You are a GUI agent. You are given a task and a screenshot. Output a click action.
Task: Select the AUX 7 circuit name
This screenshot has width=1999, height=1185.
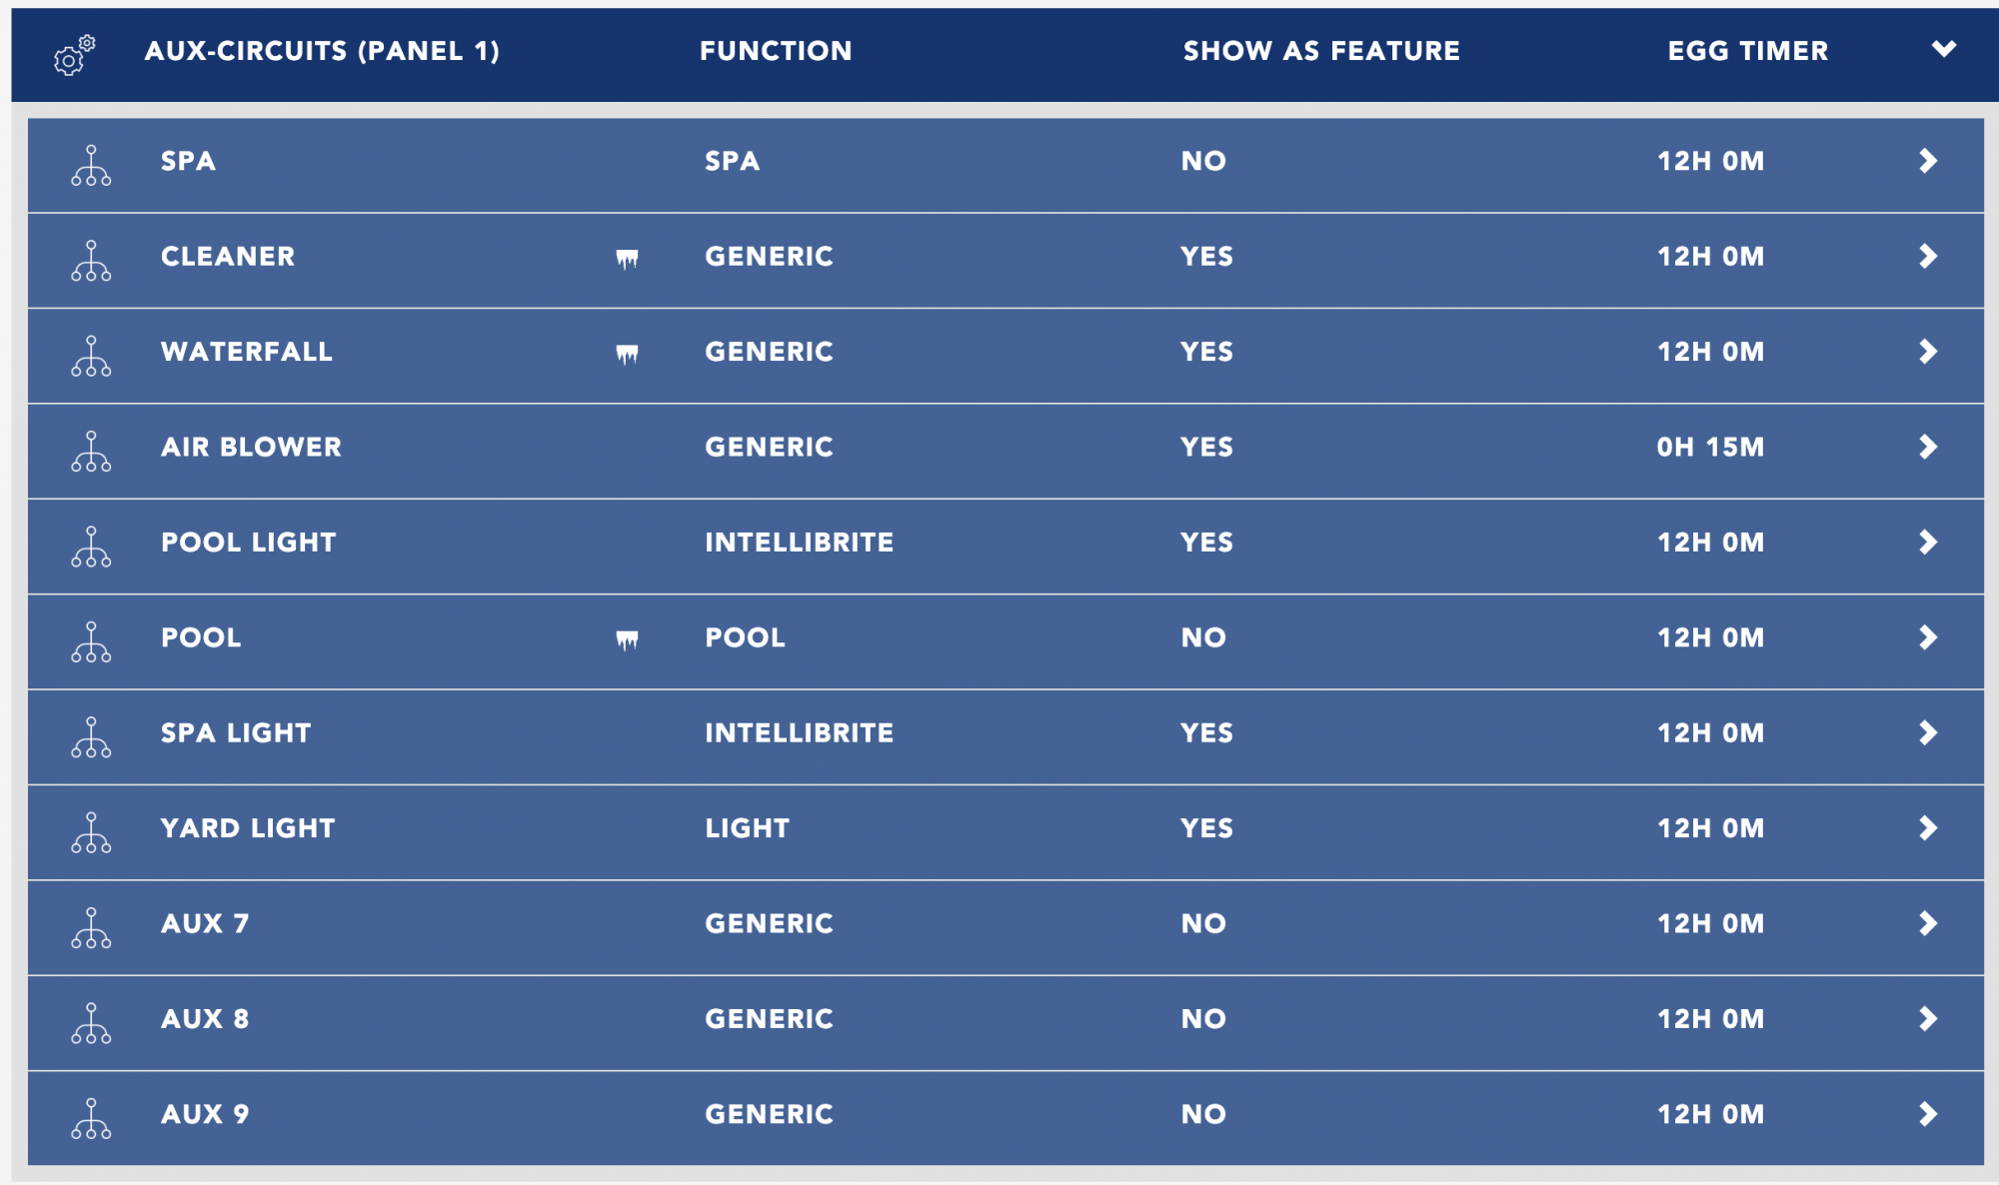[x=205, y=923]
